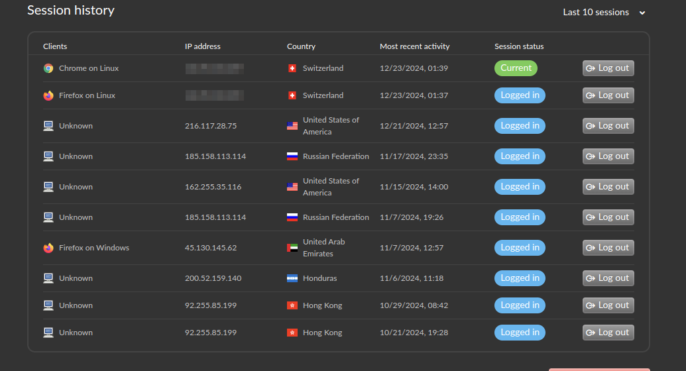Select the IP address 45.130.145.62
Screen dimensions: 686x371
[211, 248]
